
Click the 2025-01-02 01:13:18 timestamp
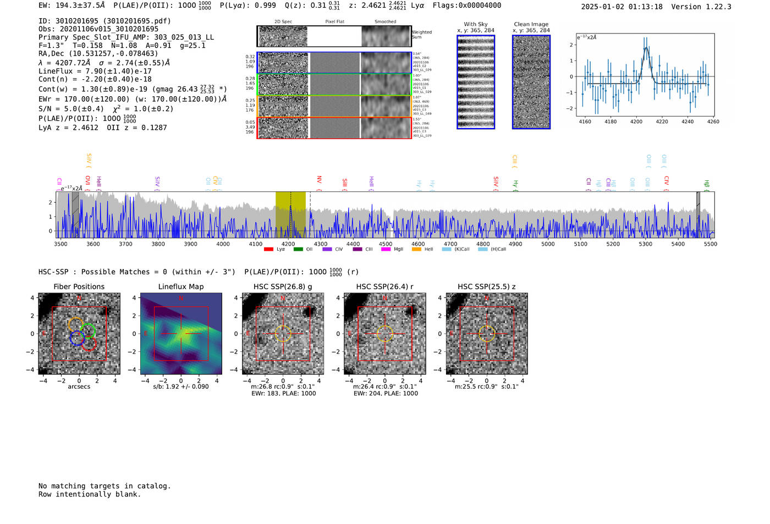point(622,7)
